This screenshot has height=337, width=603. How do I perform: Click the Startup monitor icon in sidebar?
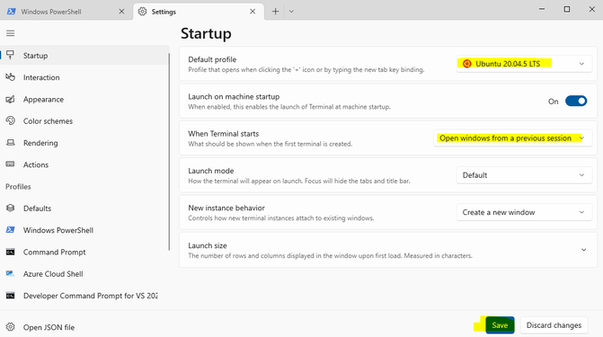coord(11,55)
